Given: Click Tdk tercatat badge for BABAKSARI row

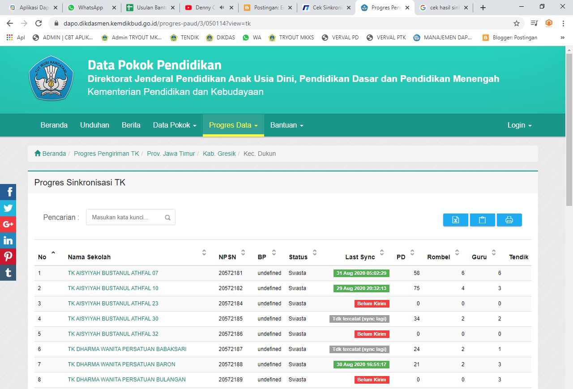Looking at the screenshot, I should pyautogui.click(x=359, y=349).
